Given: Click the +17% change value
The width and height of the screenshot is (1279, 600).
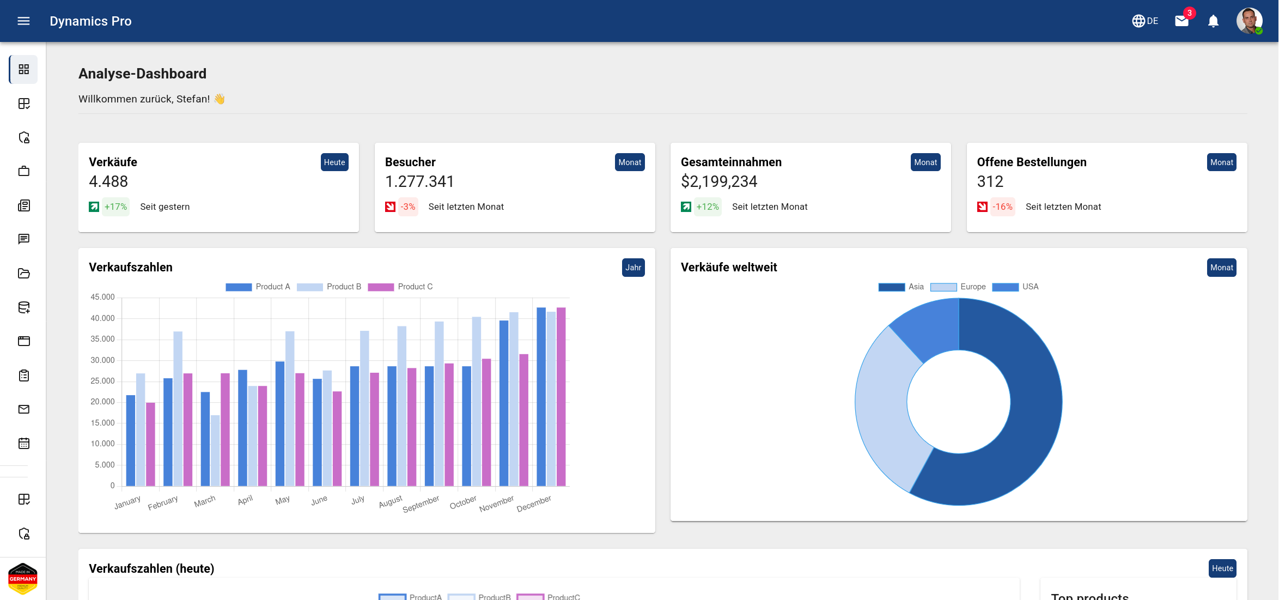Looking at the screenshot, I should 115,207.
